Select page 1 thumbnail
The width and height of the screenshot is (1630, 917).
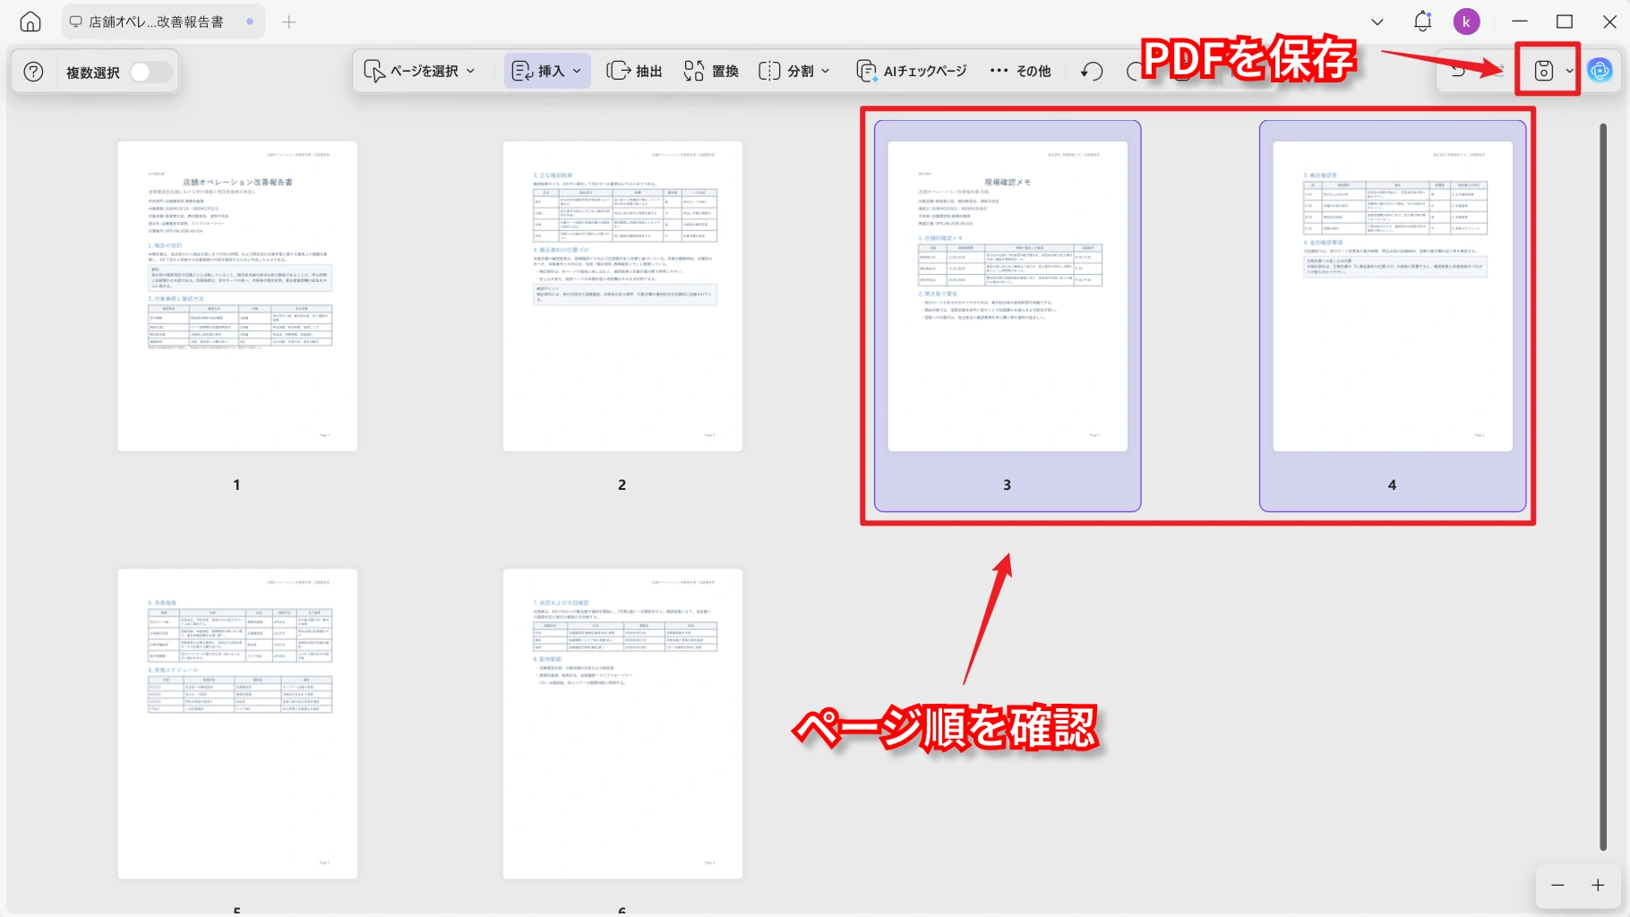[x=237, y=296]
